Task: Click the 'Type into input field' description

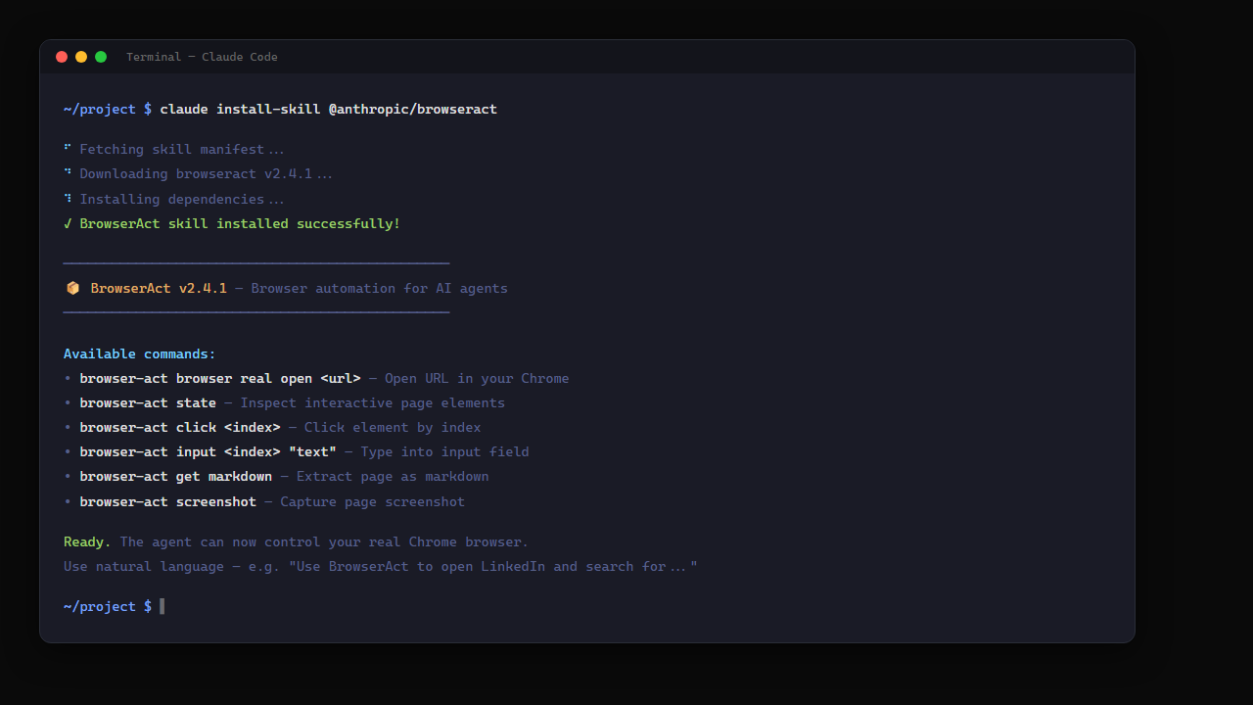Action: (444, 451)
